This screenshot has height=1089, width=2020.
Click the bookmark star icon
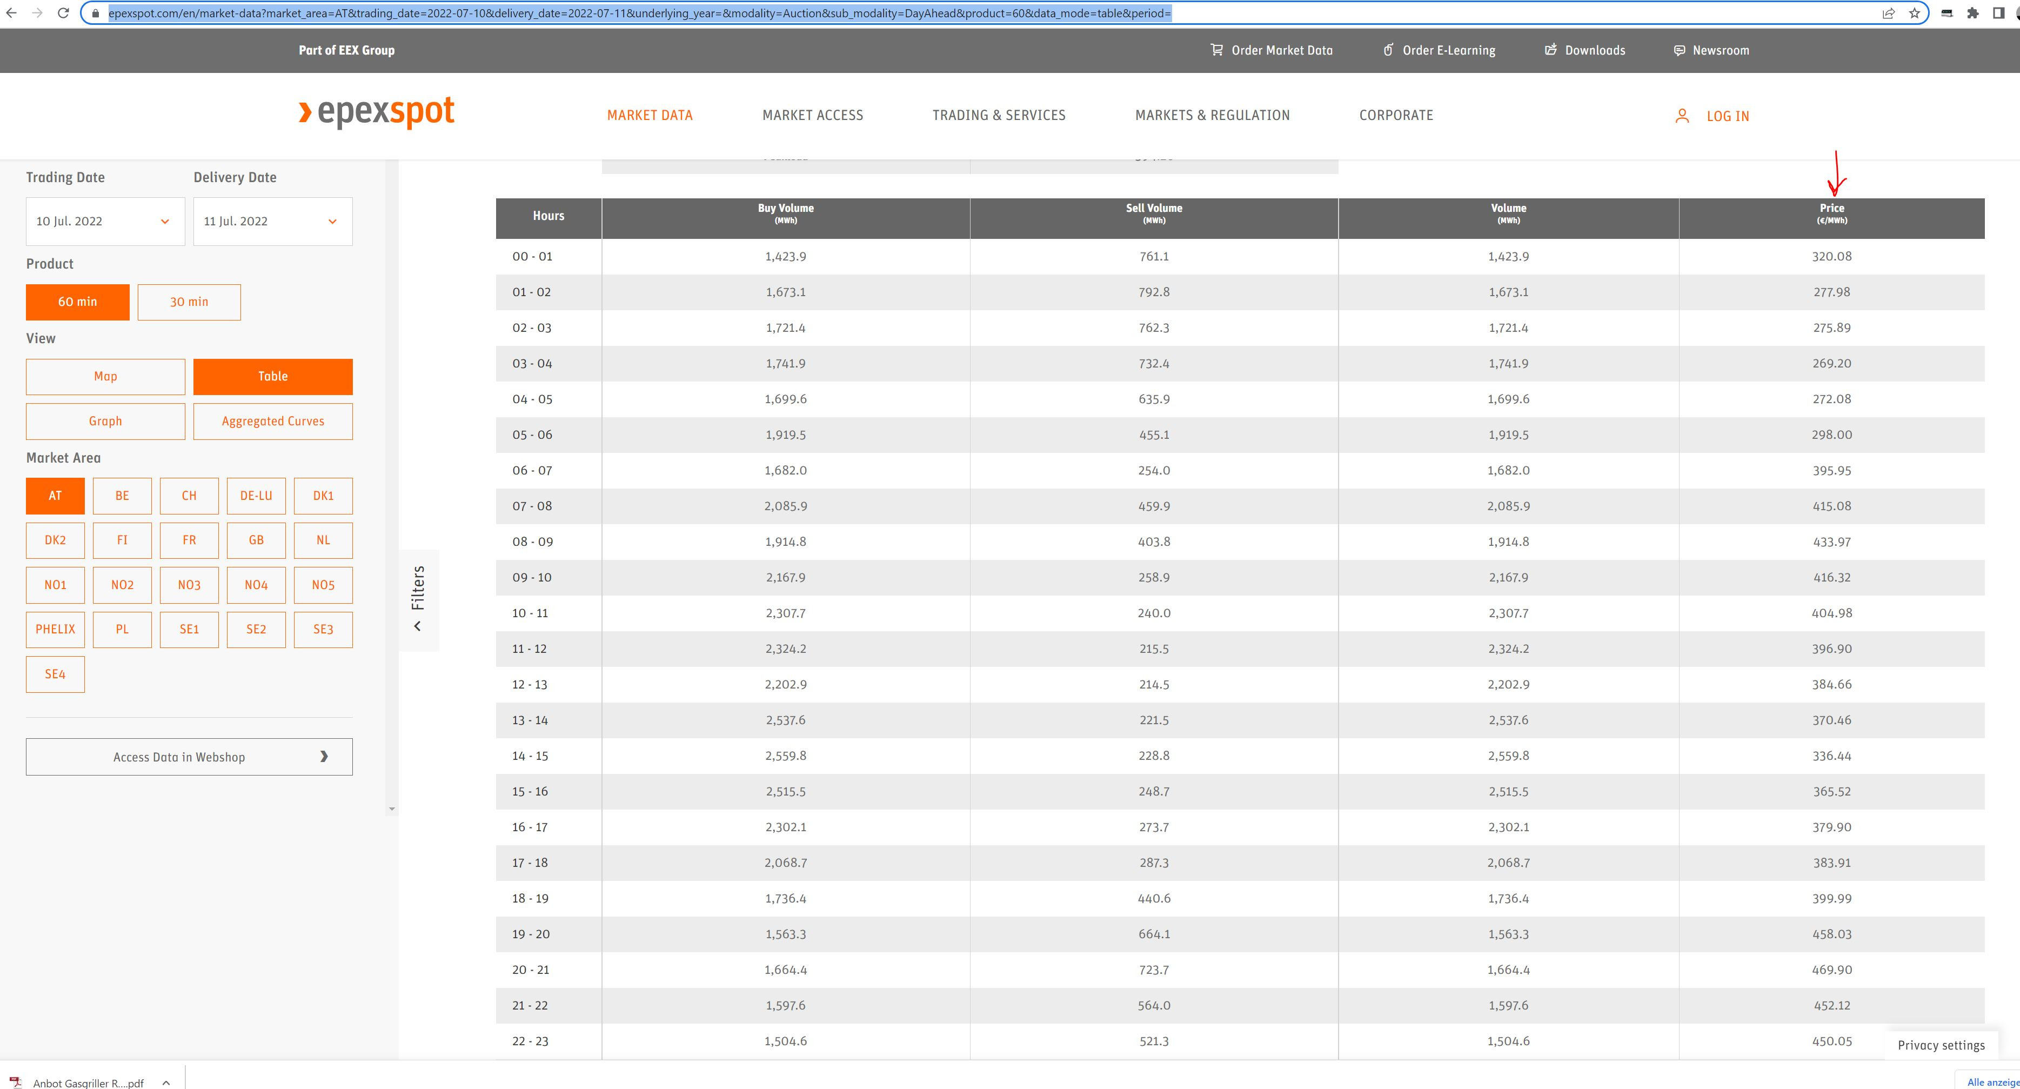click(x=1914, y=14)
